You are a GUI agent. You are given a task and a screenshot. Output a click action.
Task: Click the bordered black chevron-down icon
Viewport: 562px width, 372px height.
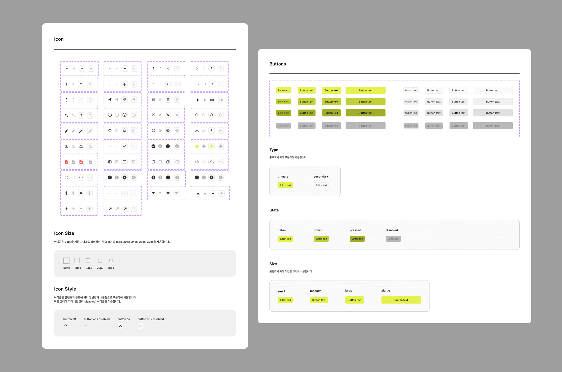point(125,68)
